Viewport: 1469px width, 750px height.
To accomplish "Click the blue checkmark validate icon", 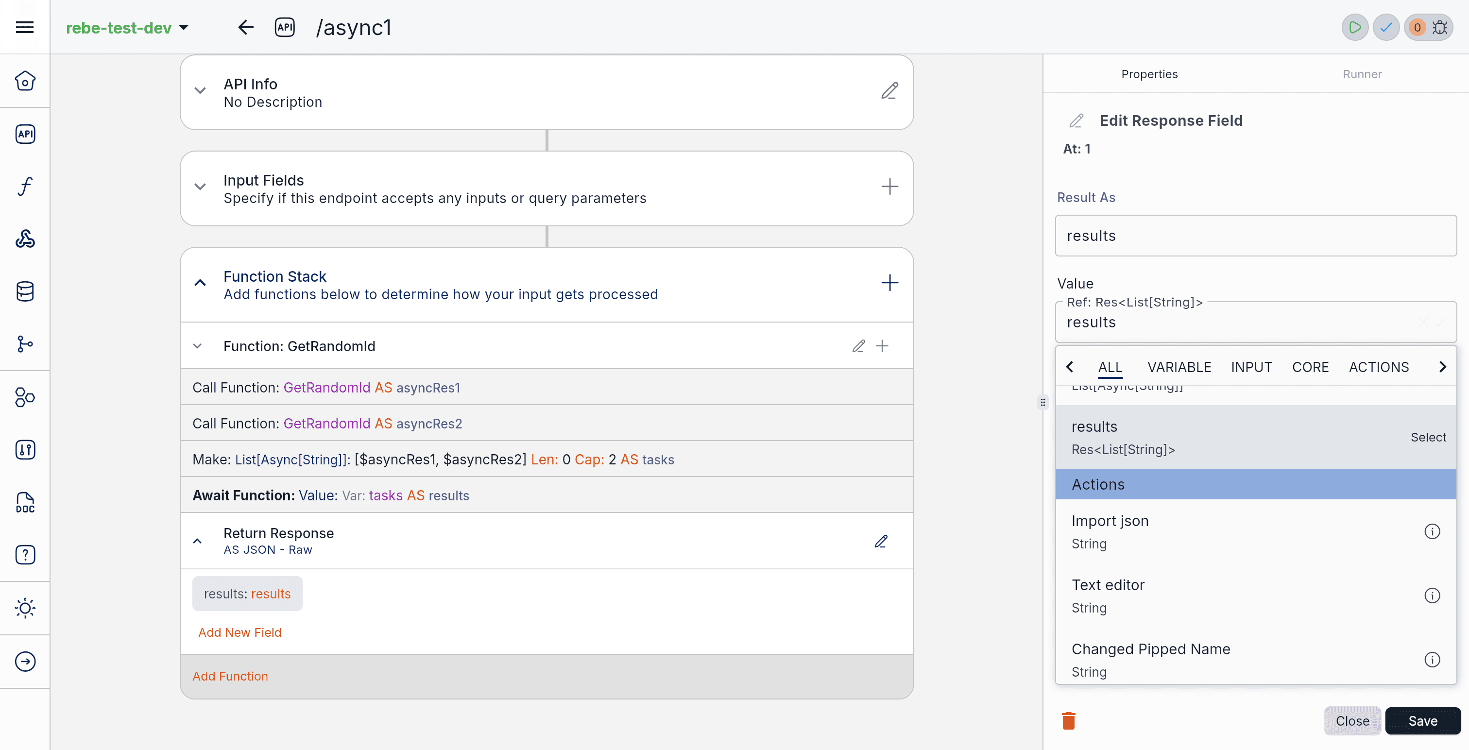I will 1386,27.
